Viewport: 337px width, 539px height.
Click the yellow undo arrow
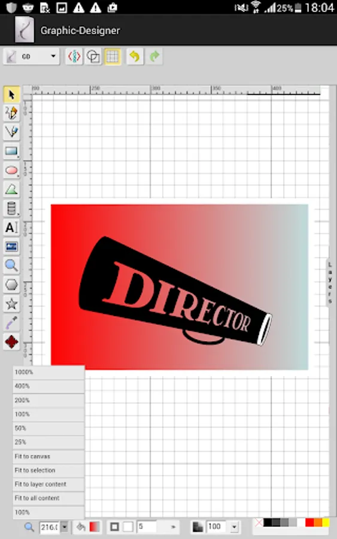point(135,56)
